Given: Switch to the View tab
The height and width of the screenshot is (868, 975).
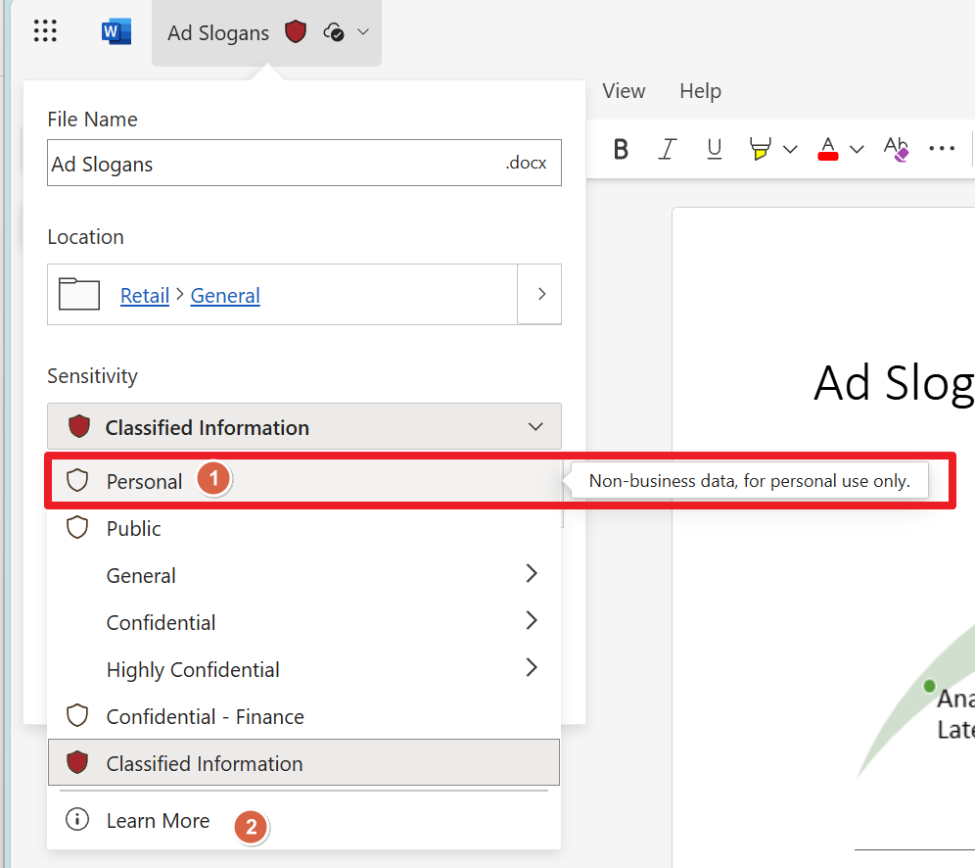Looking at the screenshot, I should tap(625, 91).
